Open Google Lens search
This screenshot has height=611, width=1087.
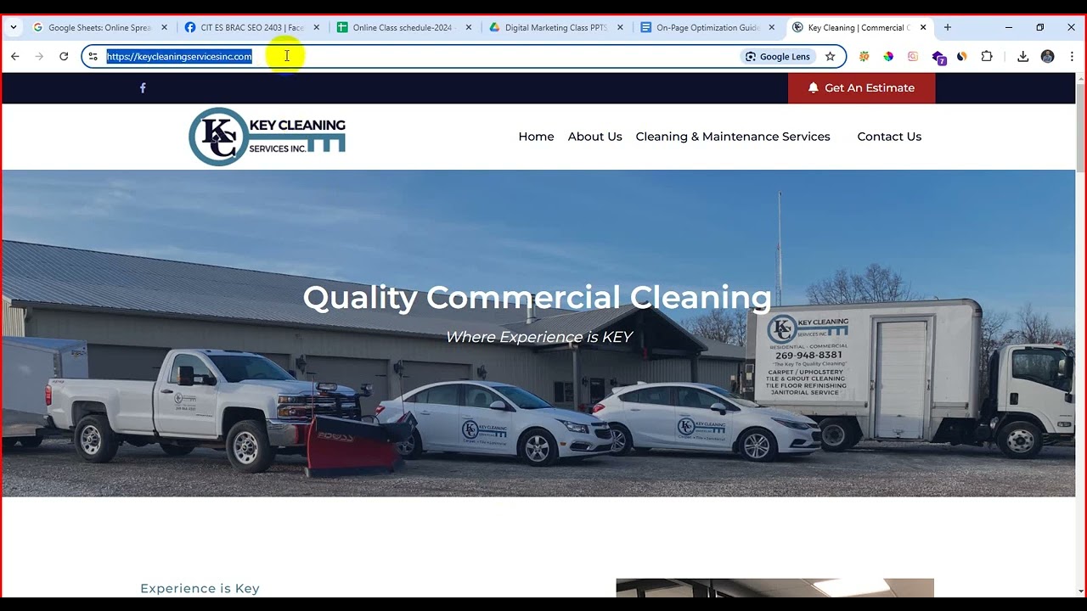tap(777, 57)
